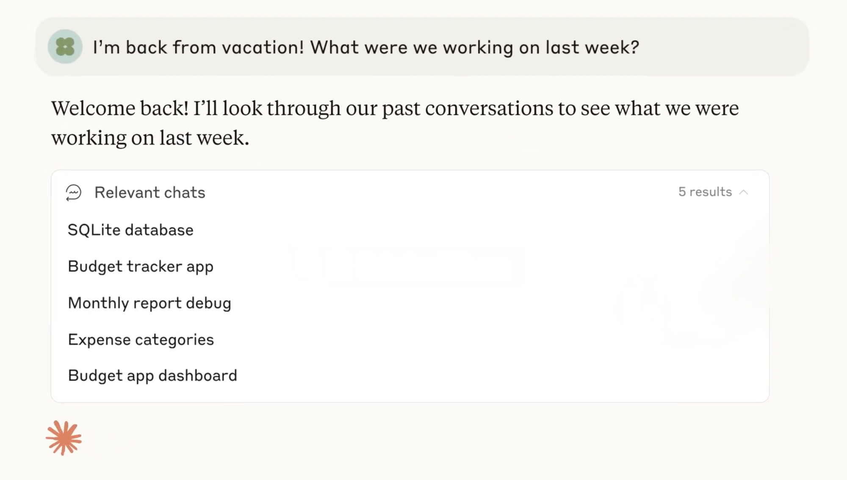This screenshot has height=480, width=847.
Task: Open the SQLite database chat
Action: (x=130, y=230)
